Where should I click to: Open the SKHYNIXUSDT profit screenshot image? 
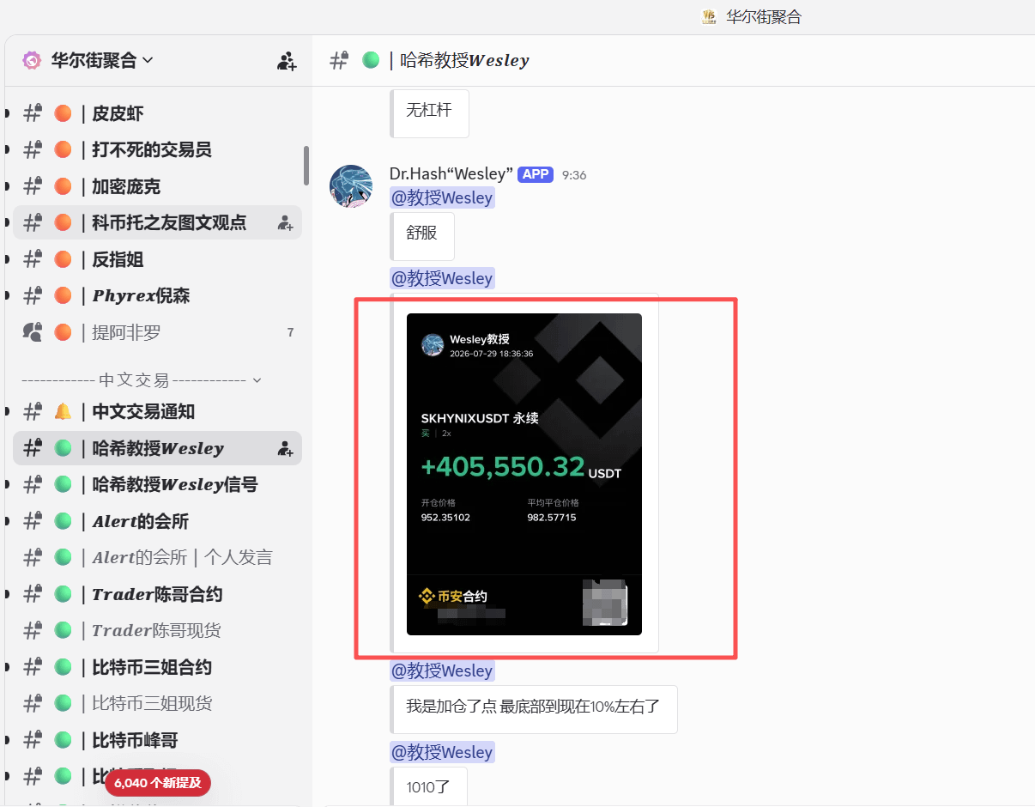coord(524,474)
